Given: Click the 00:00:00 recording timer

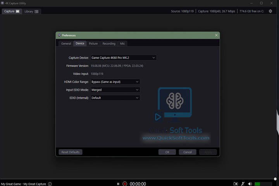Looking at the screenshot, I should 138,184.
